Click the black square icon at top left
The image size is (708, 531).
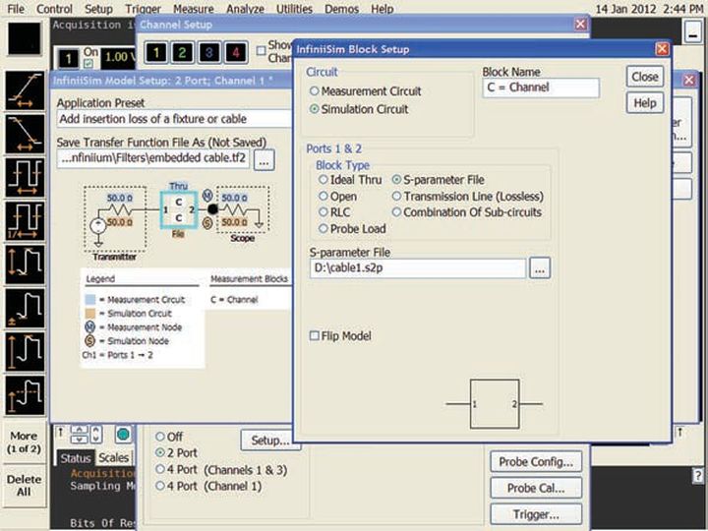25,38
